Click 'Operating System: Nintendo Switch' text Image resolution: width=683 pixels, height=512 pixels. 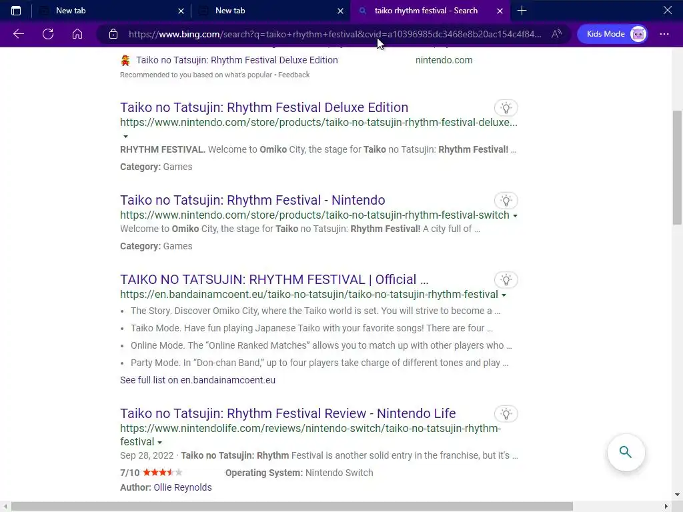click(299, 473)
